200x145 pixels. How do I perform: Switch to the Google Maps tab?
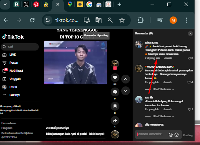pos(70,5)
